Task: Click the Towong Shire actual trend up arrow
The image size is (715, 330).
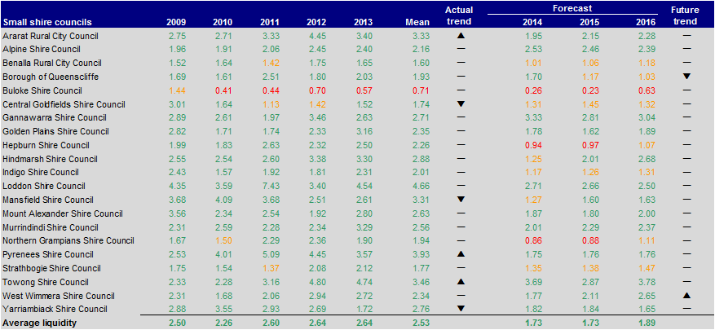Action: (461, 282)
